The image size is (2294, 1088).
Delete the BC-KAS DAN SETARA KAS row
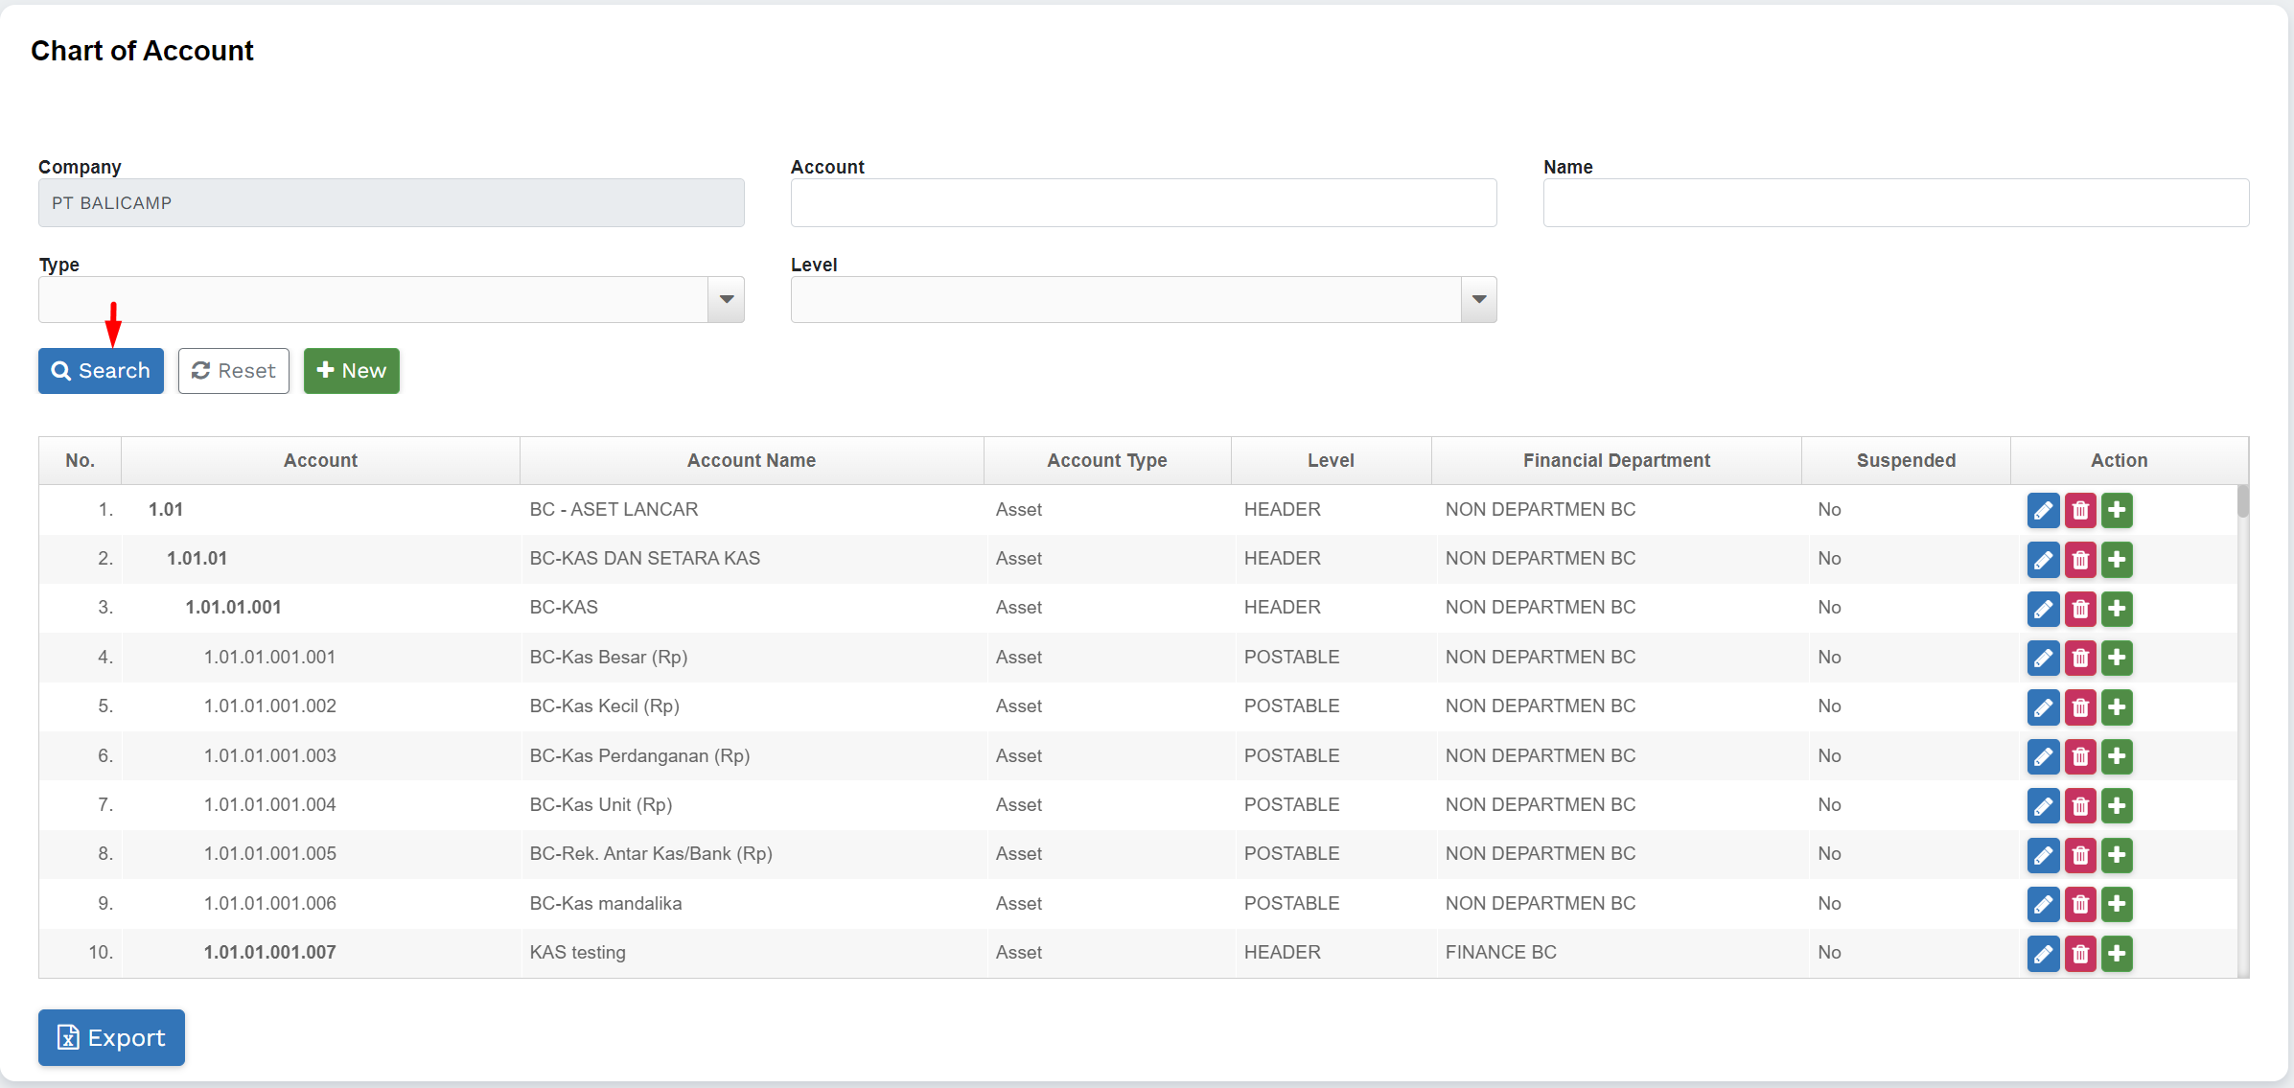[x=2079, y=560]
